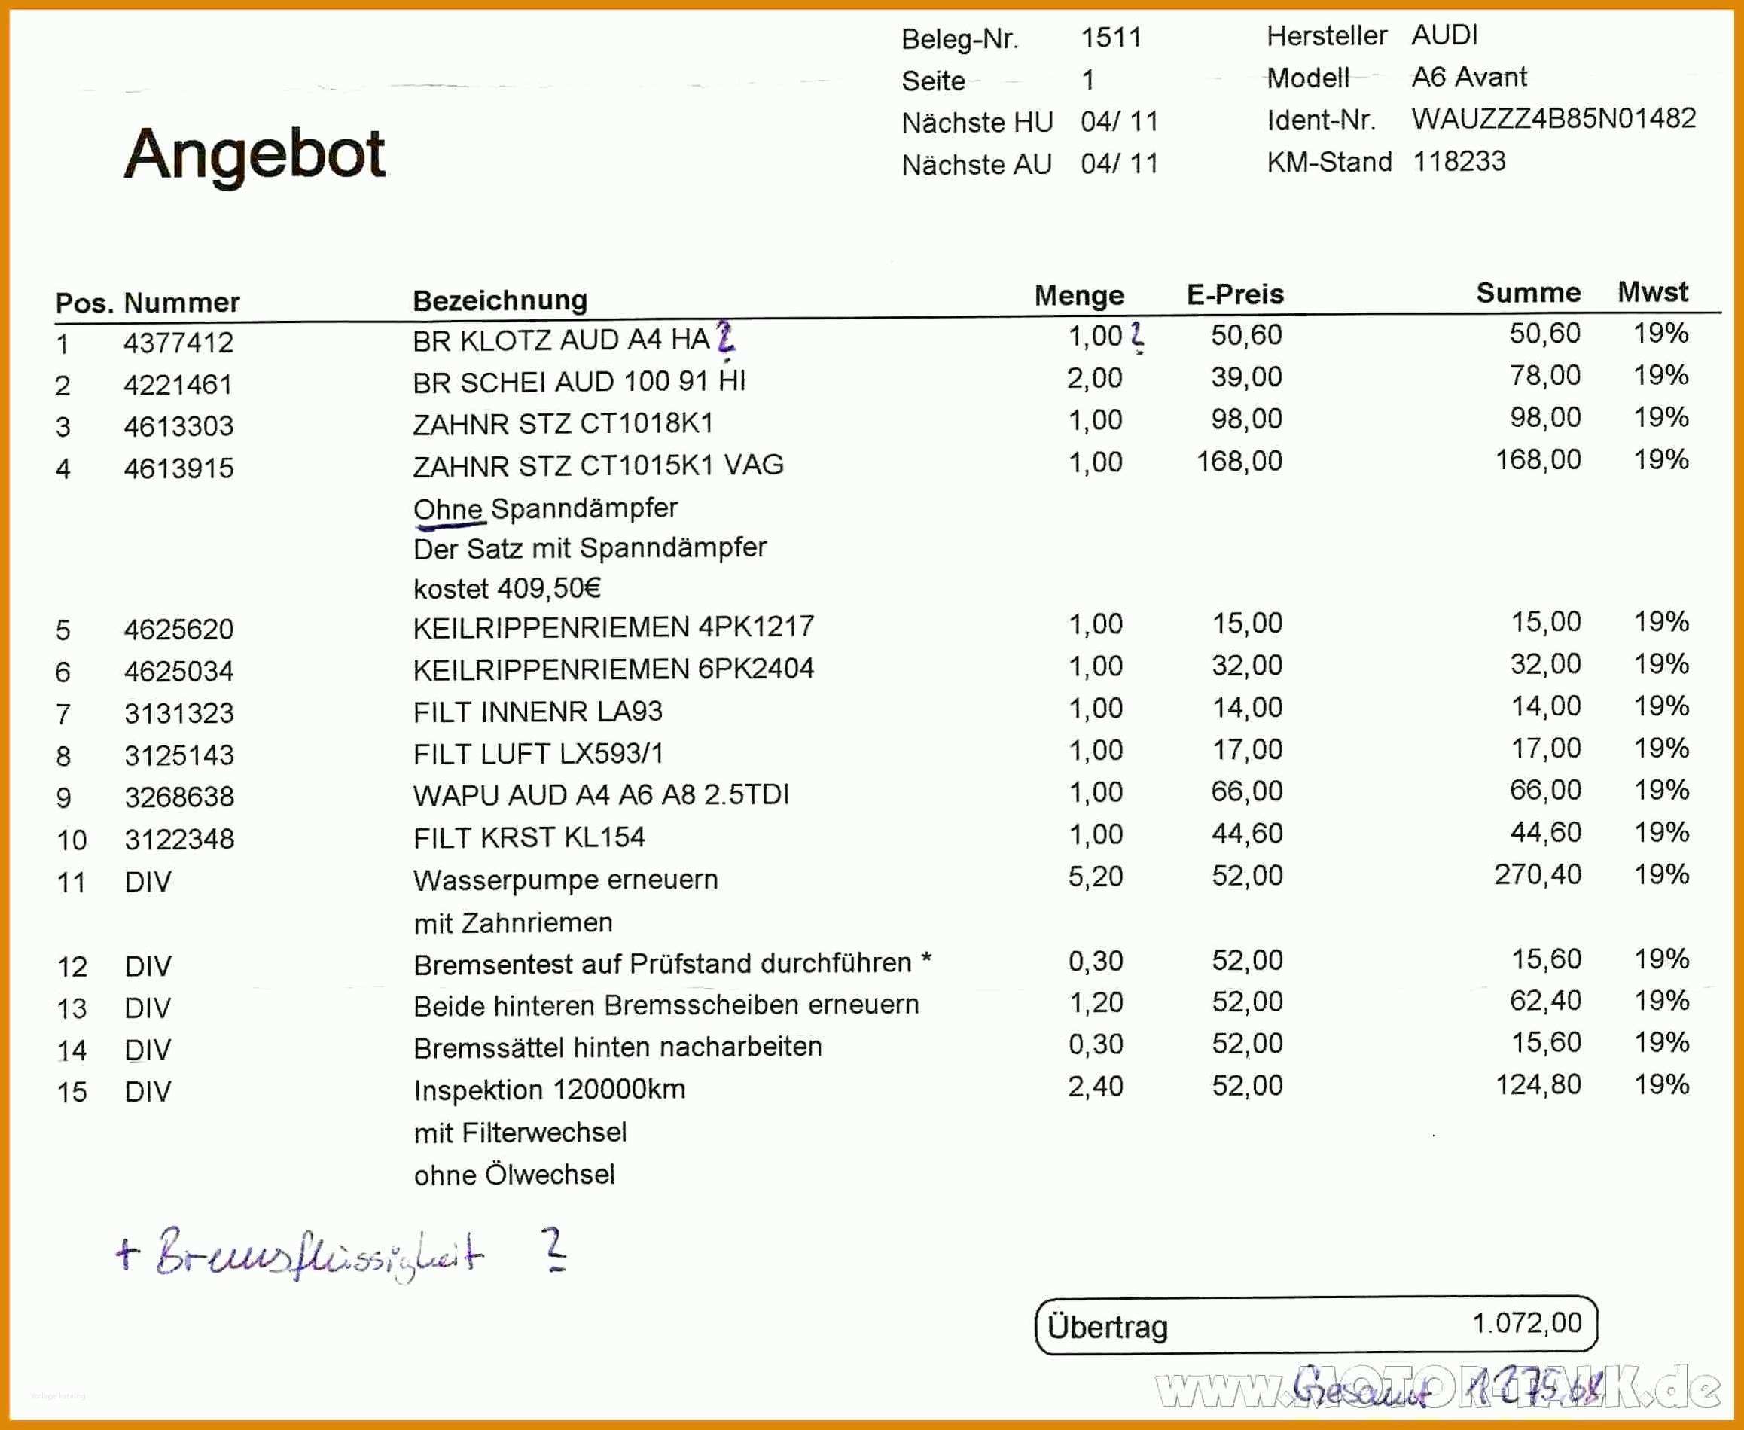Click the quantity 5,20
Viewport: 1744px width, 1430px height.
pyautogui.click(x=1095, y=877)
